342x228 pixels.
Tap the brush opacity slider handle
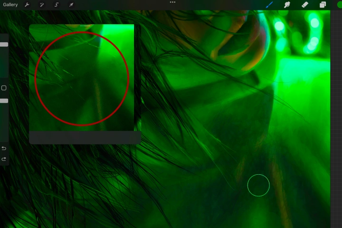[4, 101]
